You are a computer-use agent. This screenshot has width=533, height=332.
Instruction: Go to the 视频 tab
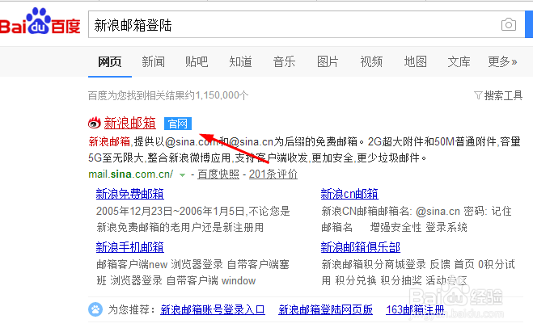click(371, 61)
